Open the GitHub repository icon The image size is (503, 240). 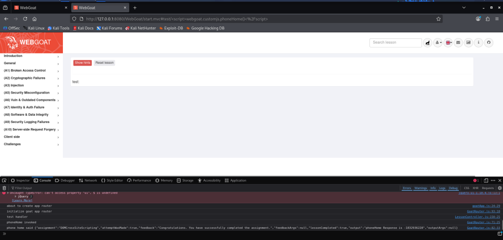(489, 42)
